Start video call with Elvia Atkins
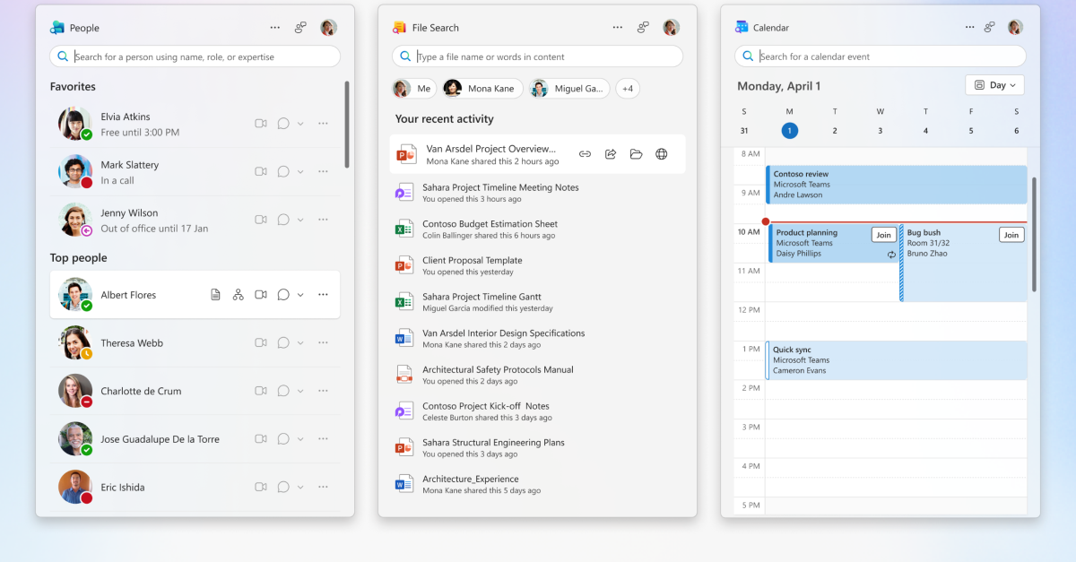The height and width of the screenshot is (562, 1076). click(x=261, y=124)
